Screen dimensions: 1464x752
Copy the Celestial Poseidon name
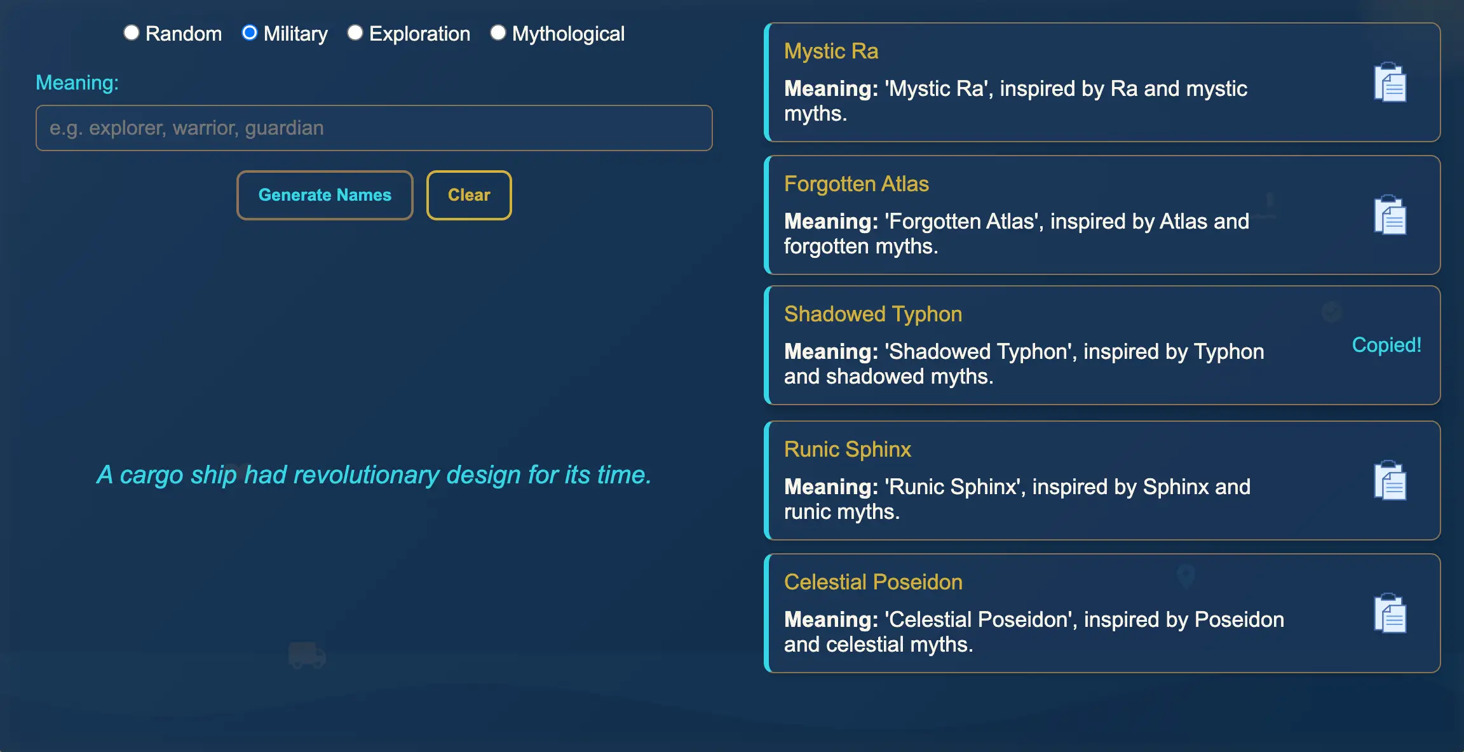[1390, 614]
